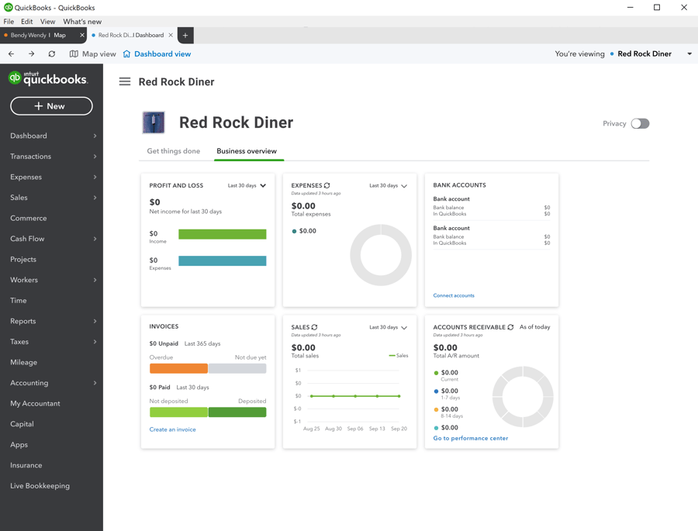The width and height of the screenshot is (698, 531).
Task: Open the View menu
Action: (x=47, y=21)
